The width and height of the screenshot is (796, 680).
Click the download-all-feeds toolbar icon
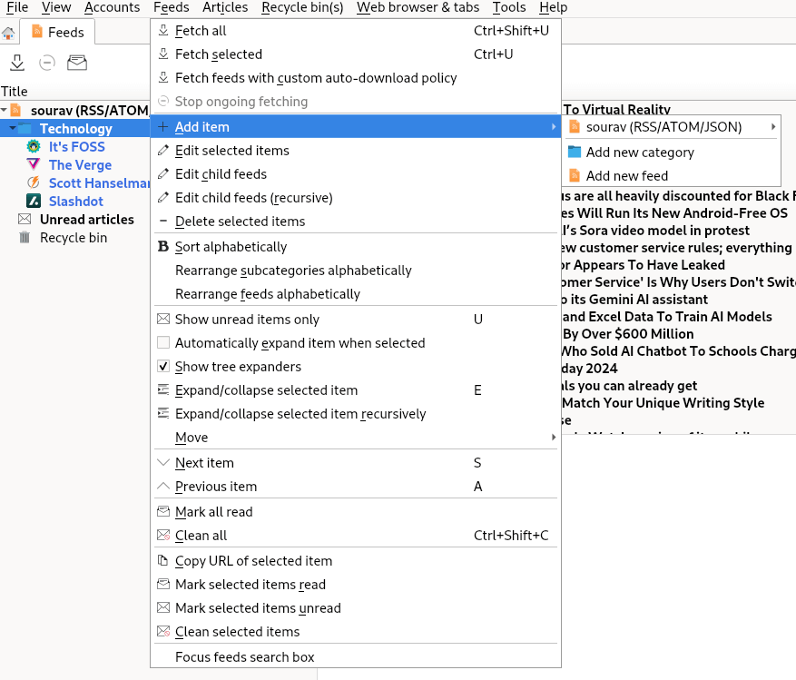tap(16, 63)
